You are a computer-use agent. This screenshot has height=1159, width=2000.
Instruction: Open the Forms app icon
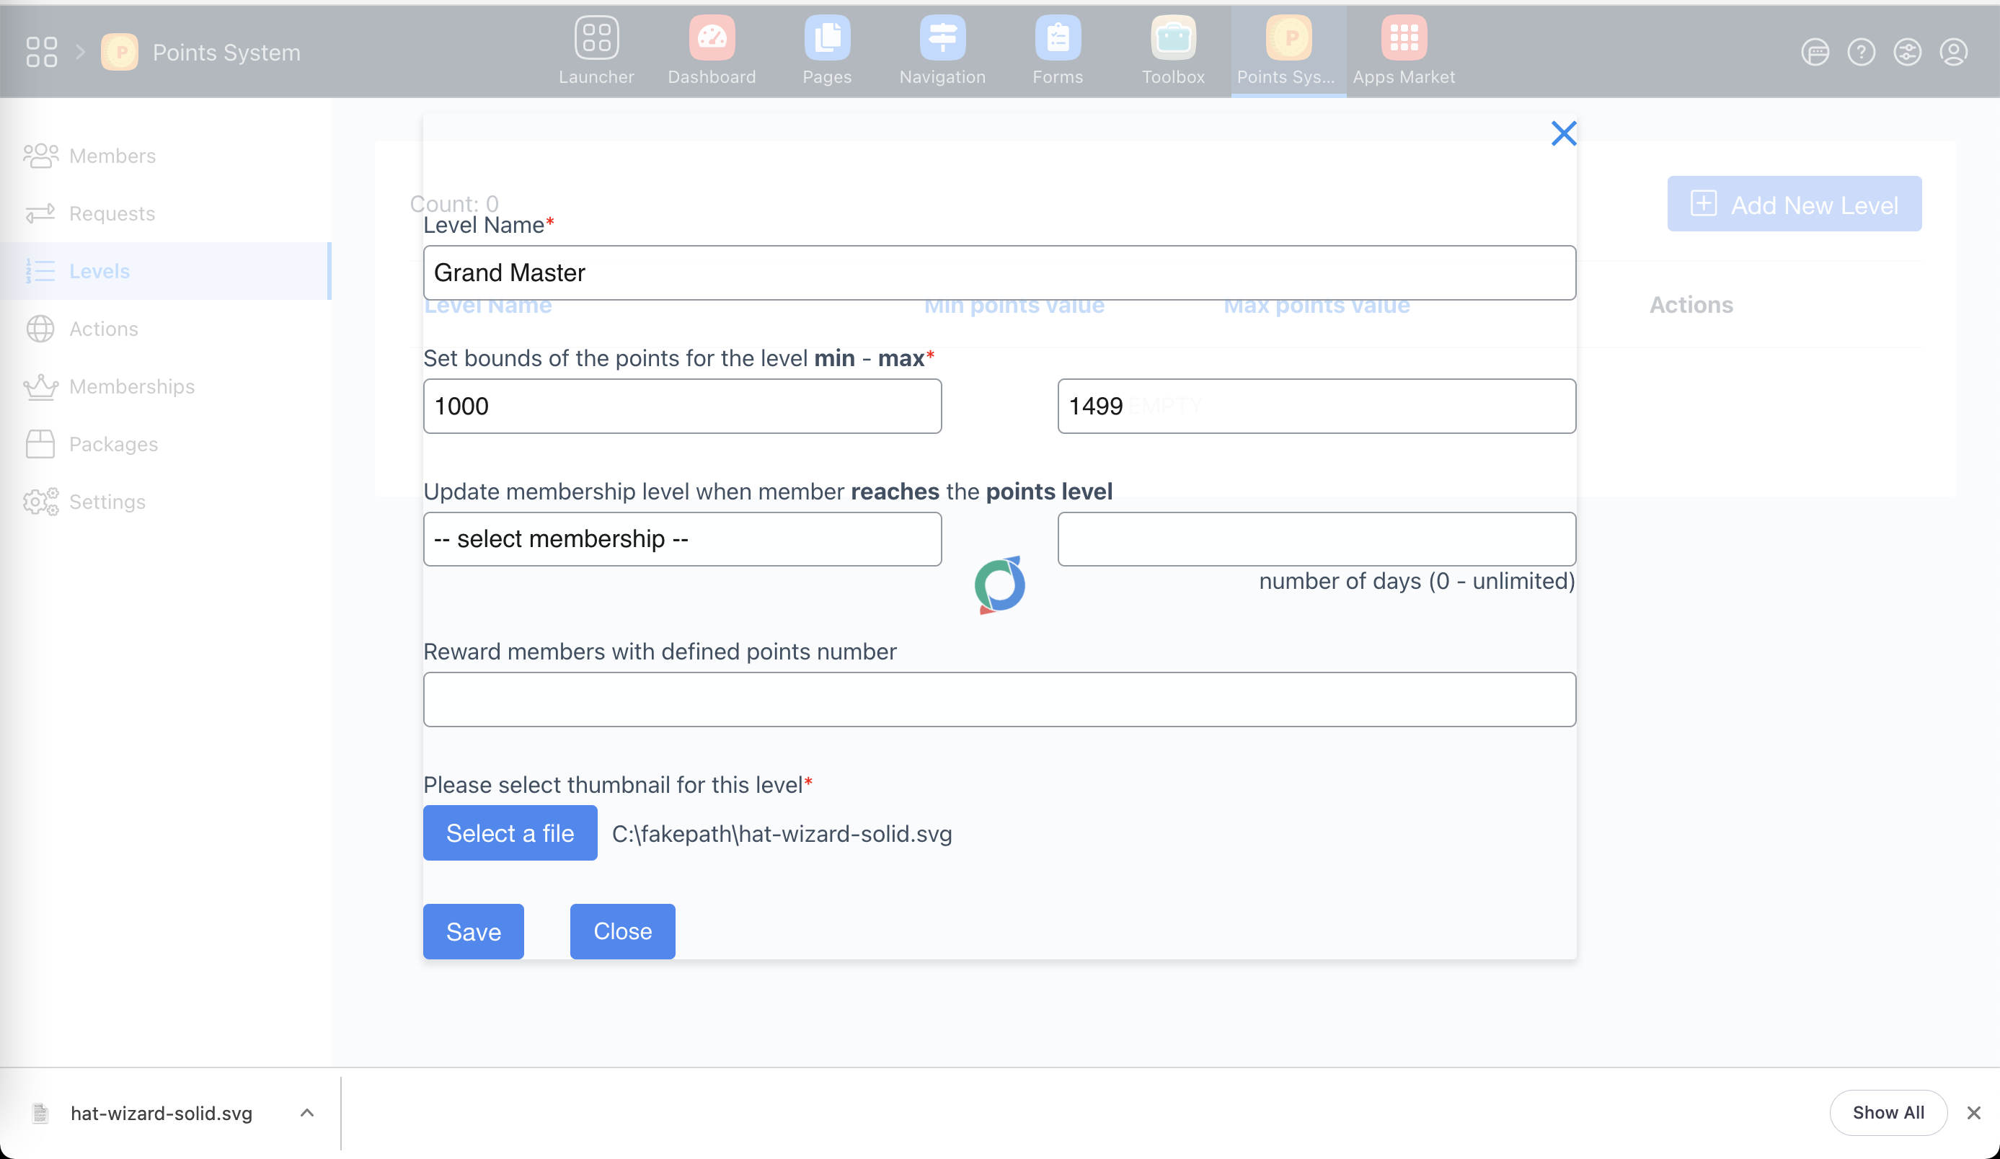pyautogui.click(x=1057, y=38)
